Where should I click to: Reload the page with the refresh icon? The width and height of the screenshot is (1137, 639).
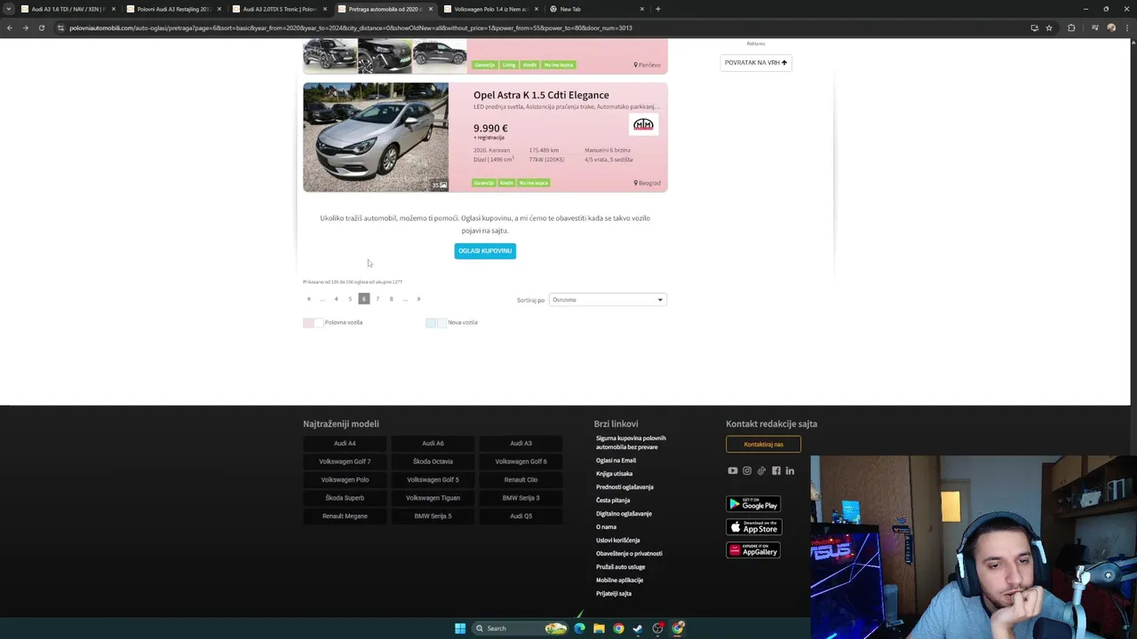(x=41, y=28)
